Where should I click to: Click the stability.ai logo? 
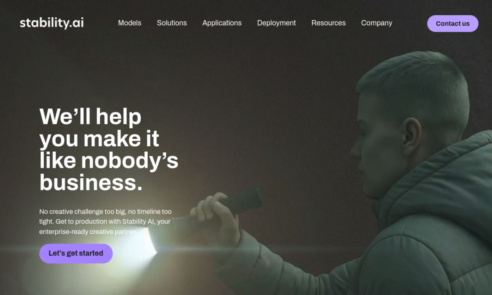(52, 23)
